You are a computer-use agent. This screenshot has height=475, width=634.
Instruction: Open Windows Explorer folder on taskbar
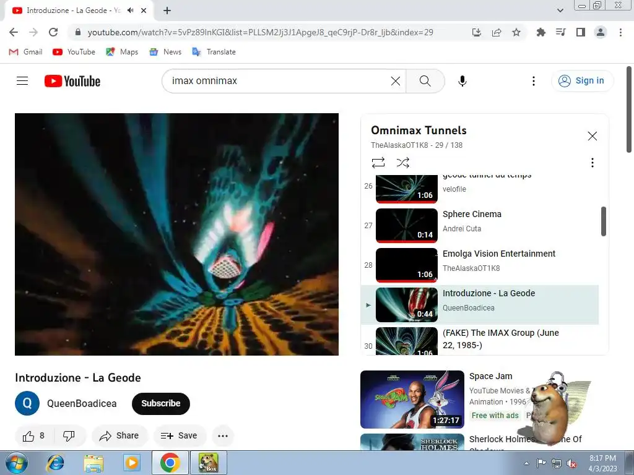click(93, 463)
